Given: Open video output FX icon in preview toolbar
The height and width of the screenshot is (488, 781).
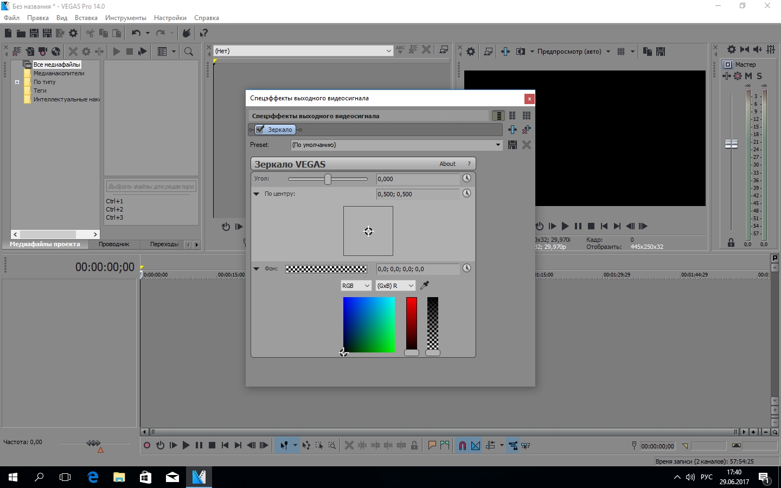Looking at the screenshot, I should (x=505, y=52).
